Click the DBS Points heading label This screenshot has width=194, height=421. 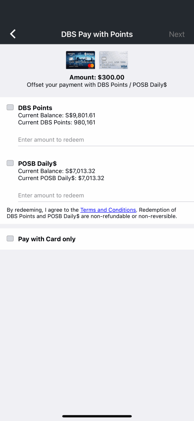tap(35, 108)
